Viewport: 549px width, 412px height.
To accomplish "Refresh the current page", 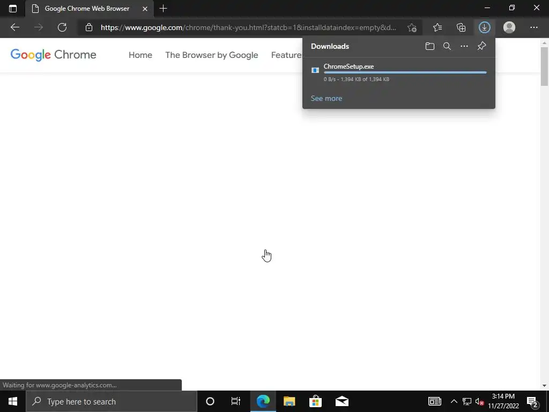I will click(62, 27).
